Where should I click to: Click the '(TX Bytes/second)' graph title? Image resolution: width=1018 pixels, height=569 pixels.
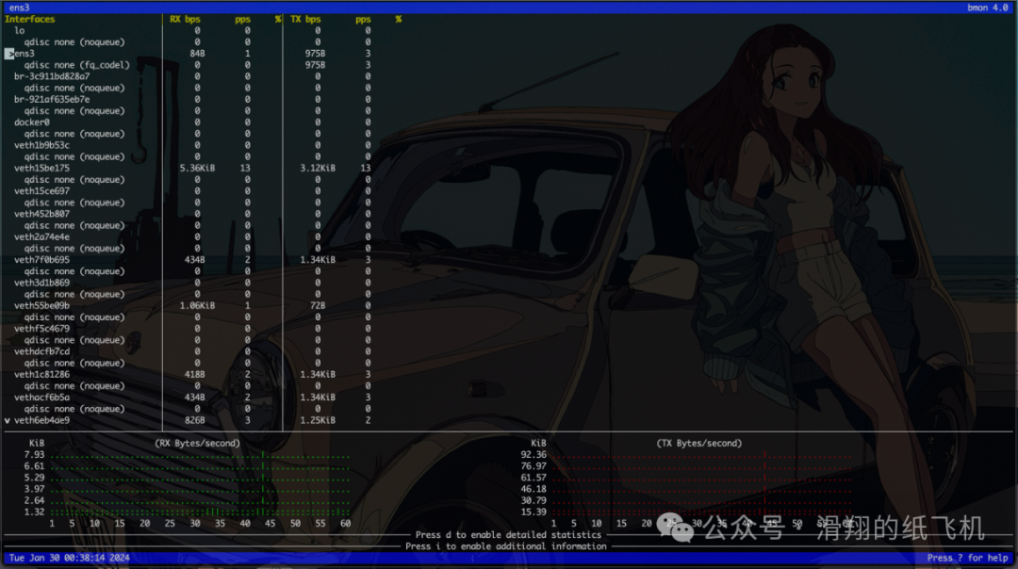699,443
